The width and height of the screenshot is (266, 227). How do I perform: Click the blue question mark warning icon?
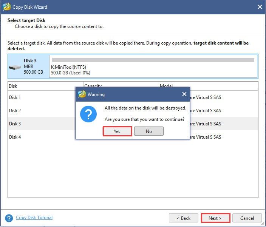point(88,114)
